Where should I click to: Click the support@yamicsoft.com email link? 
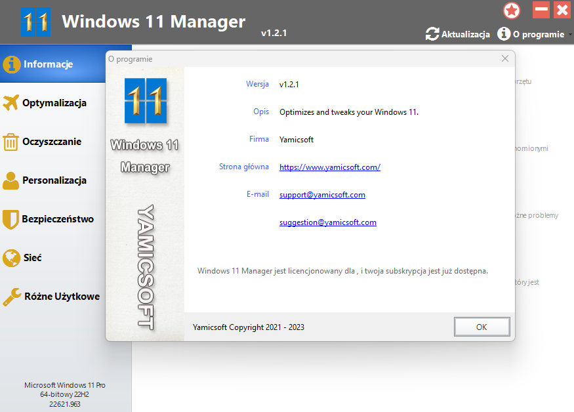[322, 195]
